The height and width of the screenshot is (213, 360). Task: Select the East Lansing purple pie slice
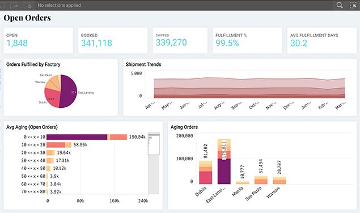tap(69, 91)
